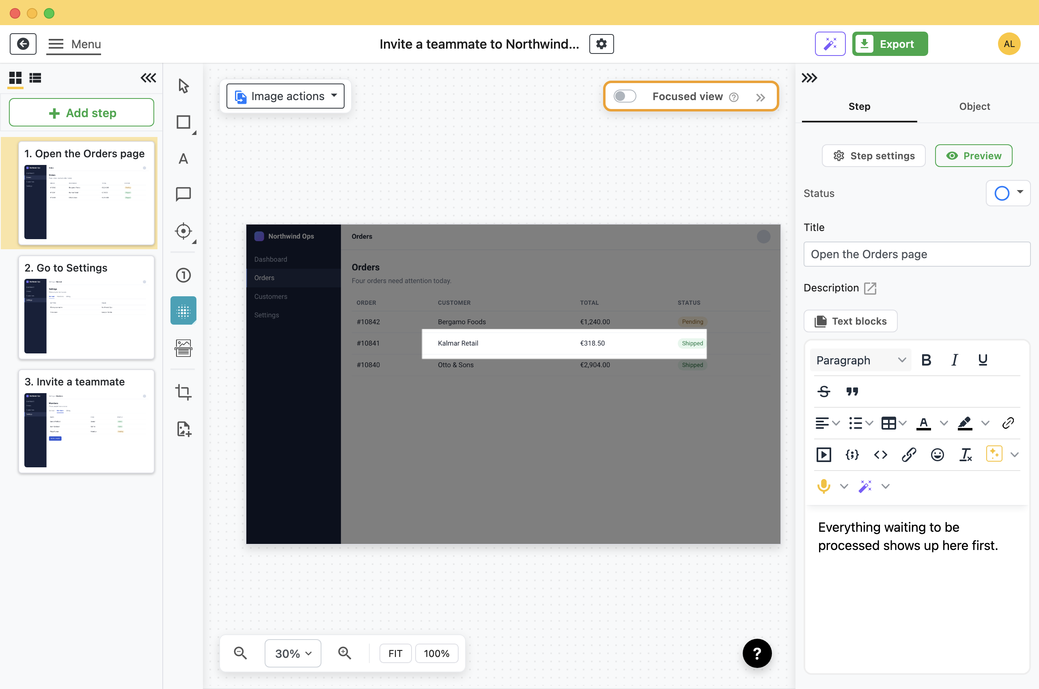Open Text blocks

click(850, 321)
